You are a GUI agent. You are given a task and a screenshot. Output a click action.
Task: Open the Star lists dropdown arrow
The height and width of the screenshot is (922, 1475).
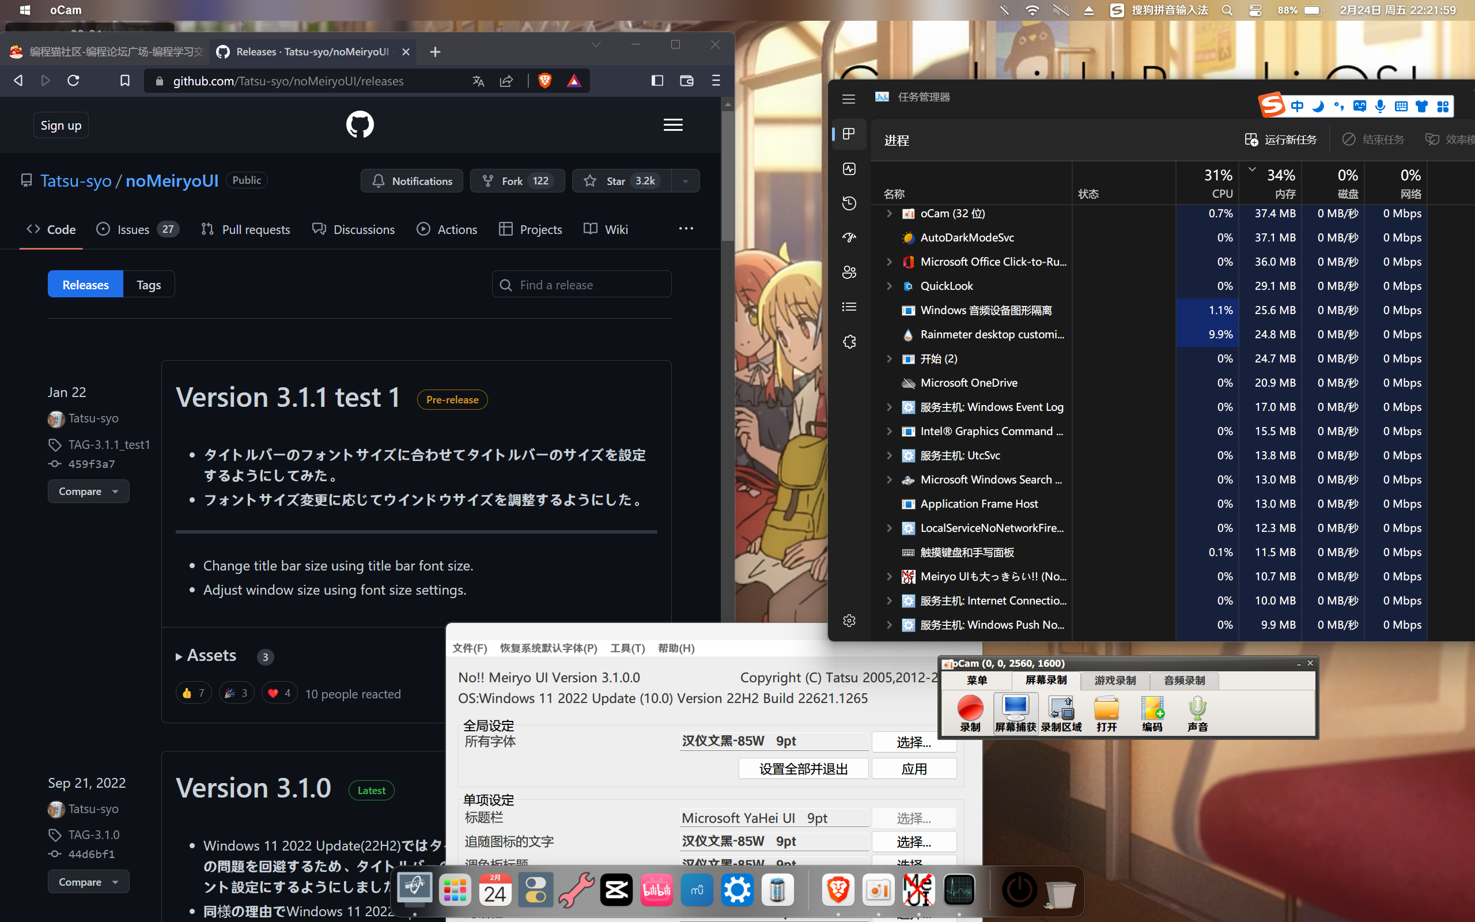pos(686,181)
